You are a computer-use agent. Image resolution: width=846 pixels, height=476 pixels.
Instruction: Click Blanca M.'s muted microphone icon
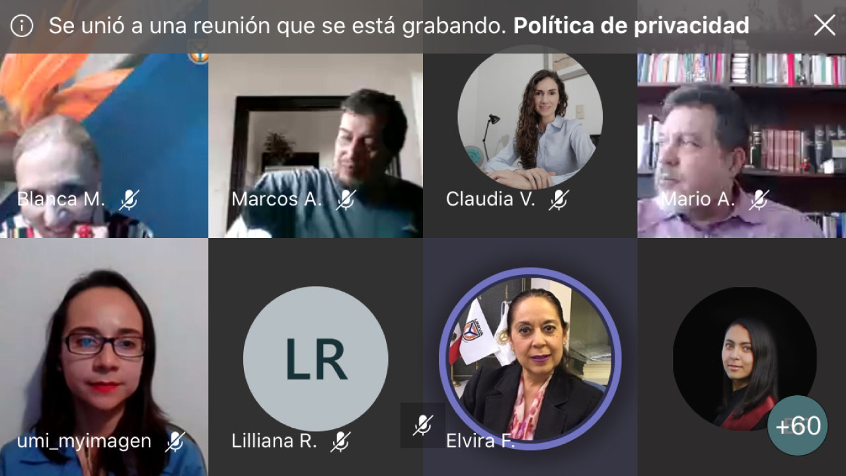(x=129, y=200)
